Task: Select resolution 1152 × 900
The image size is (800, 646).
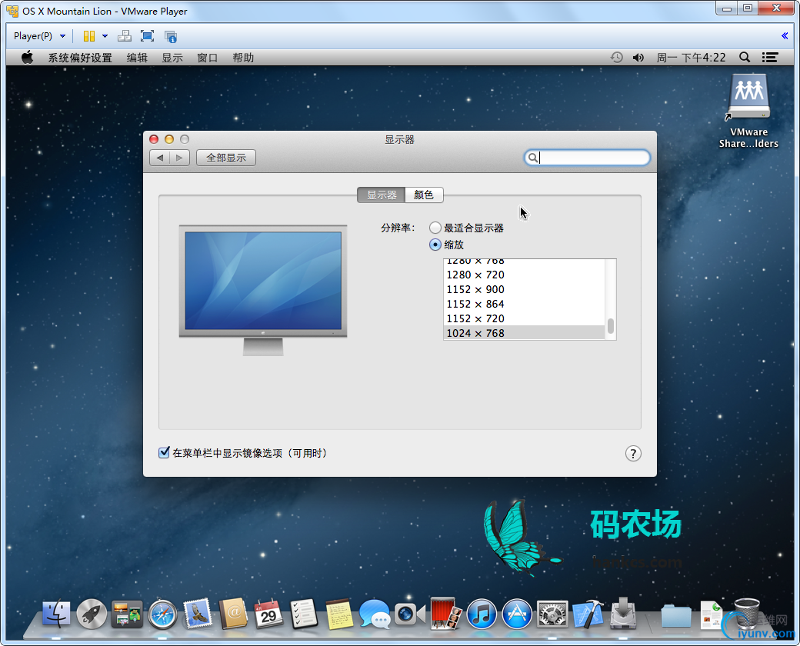Action: 524,289
